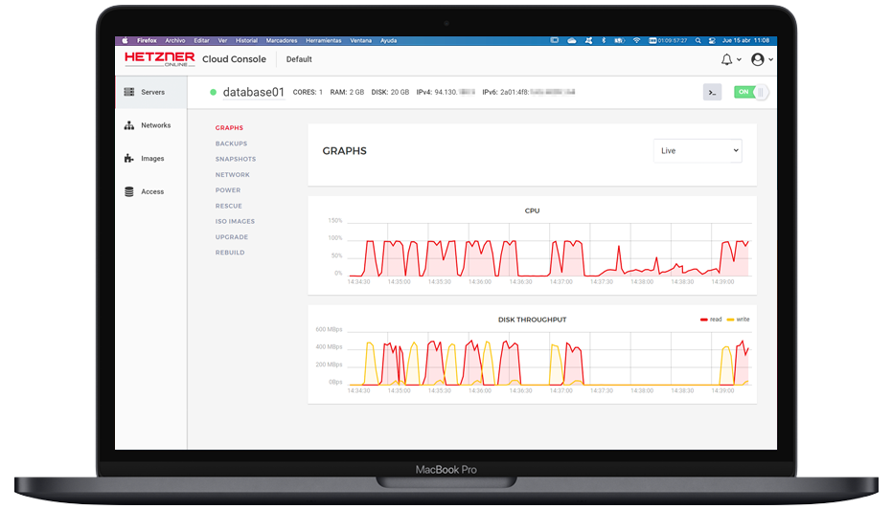Image resolution: width=892 pixels, height=509 pixels.
Task: Open the Historial menu
Action: pos(246,40)
